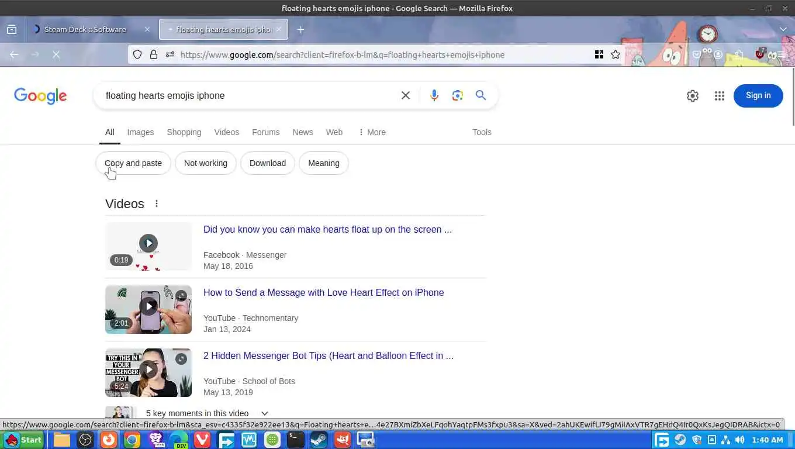
Task: Switch to the Forums results tab
Action: click(x=266, y=132)
